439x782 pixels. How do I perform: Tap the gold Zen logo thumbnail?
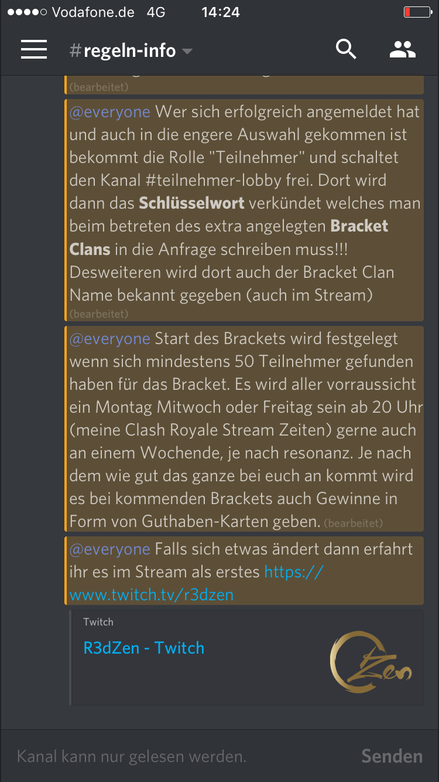371,662
